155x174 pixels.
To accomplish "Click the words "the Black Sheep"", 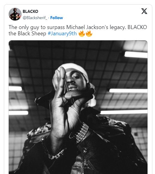I will [27, 33].
